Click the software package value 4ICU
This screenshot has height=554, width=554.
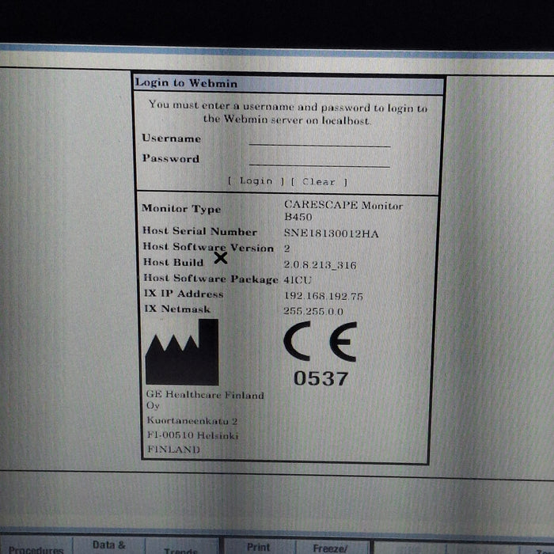pos(298,280)
